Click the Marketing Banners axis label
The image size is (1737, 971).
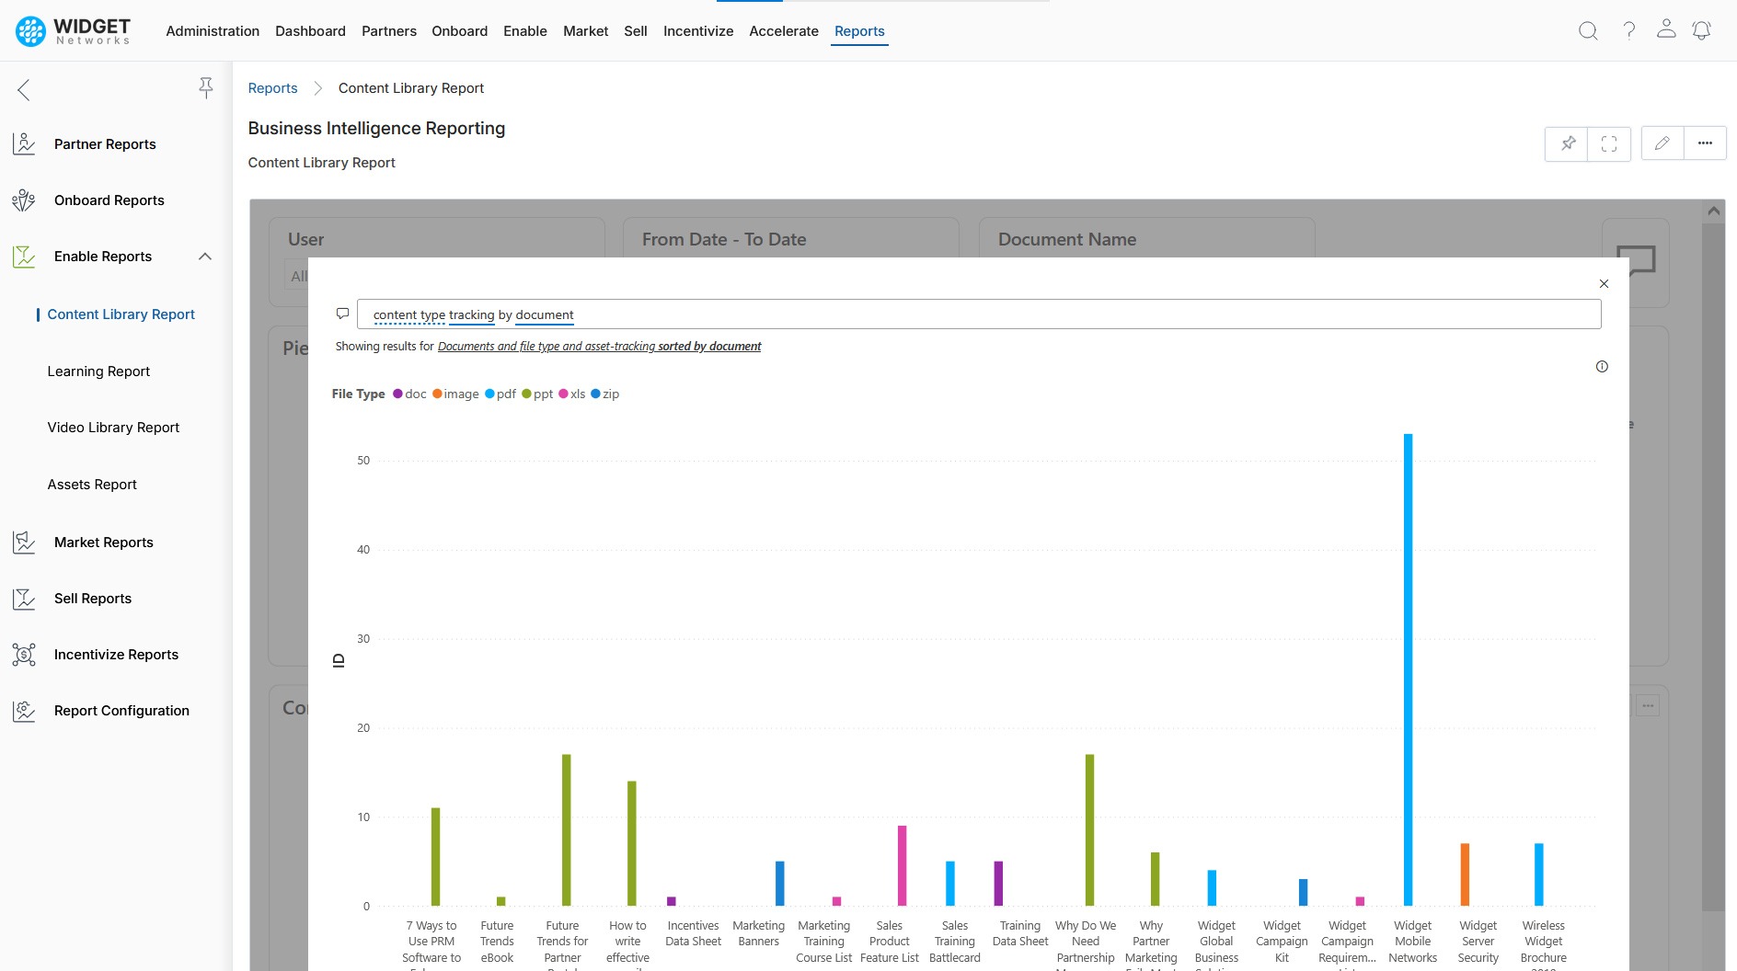(x=758, y=933)
